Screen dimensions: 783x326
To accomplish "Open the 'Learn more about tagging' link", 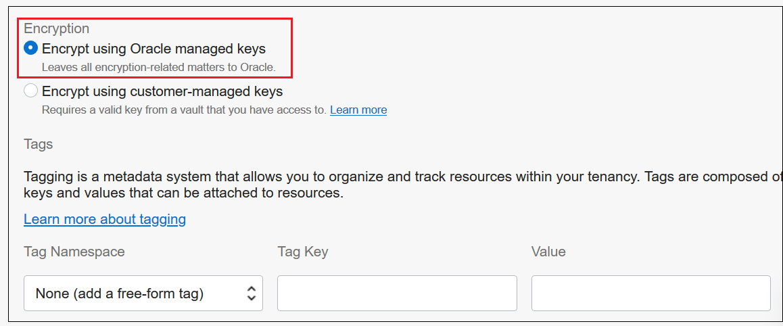I will click(x=105, y=219).
